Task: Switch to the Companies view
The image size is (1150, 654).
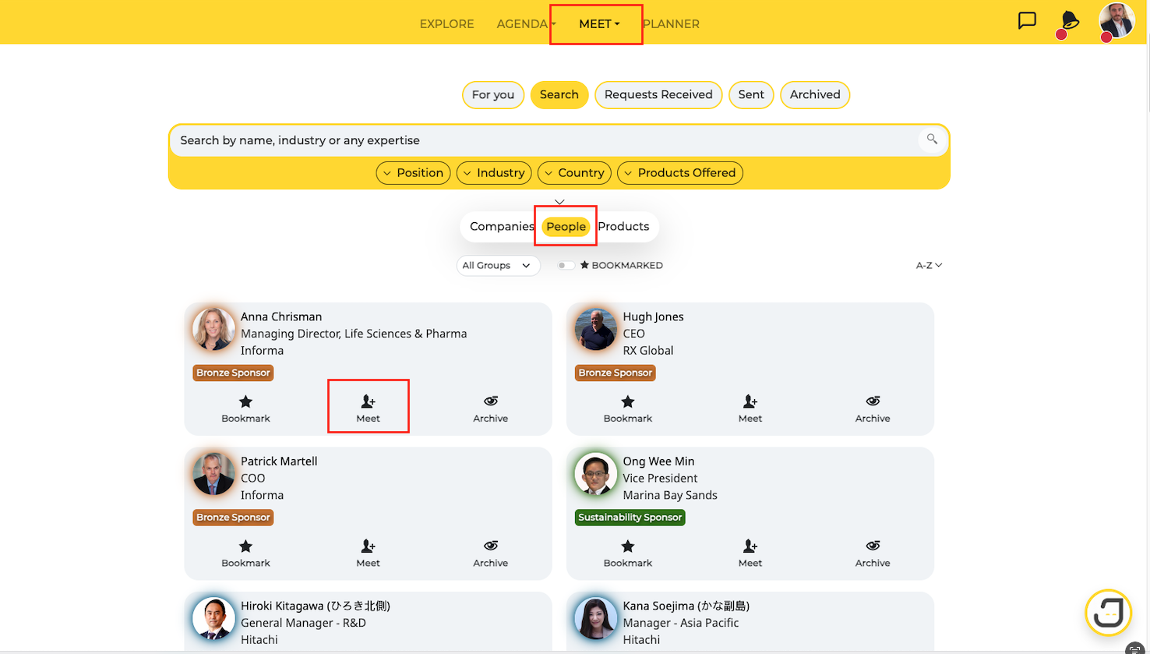Action: coord(502,227)
